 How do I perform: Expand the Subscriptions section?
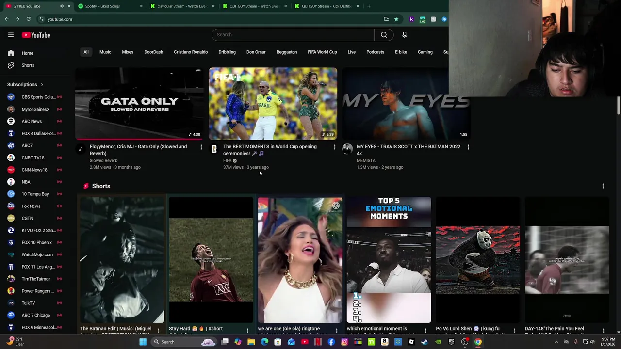[25, 85]
